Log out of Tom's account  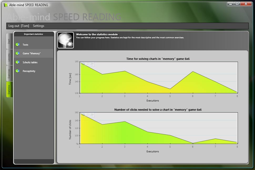pos(19,26)
